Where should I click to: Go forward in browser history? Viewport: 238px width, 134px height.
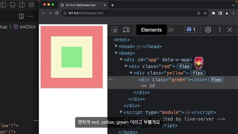click(50, 13)
